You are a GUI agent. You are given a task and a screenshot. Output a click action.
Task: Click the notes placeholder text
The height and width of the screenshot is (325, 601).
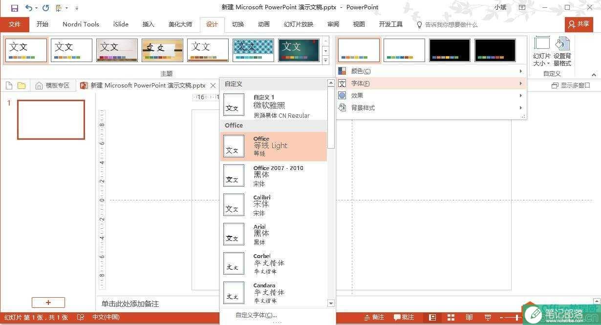pyautogui.click(x=130, y=304)
